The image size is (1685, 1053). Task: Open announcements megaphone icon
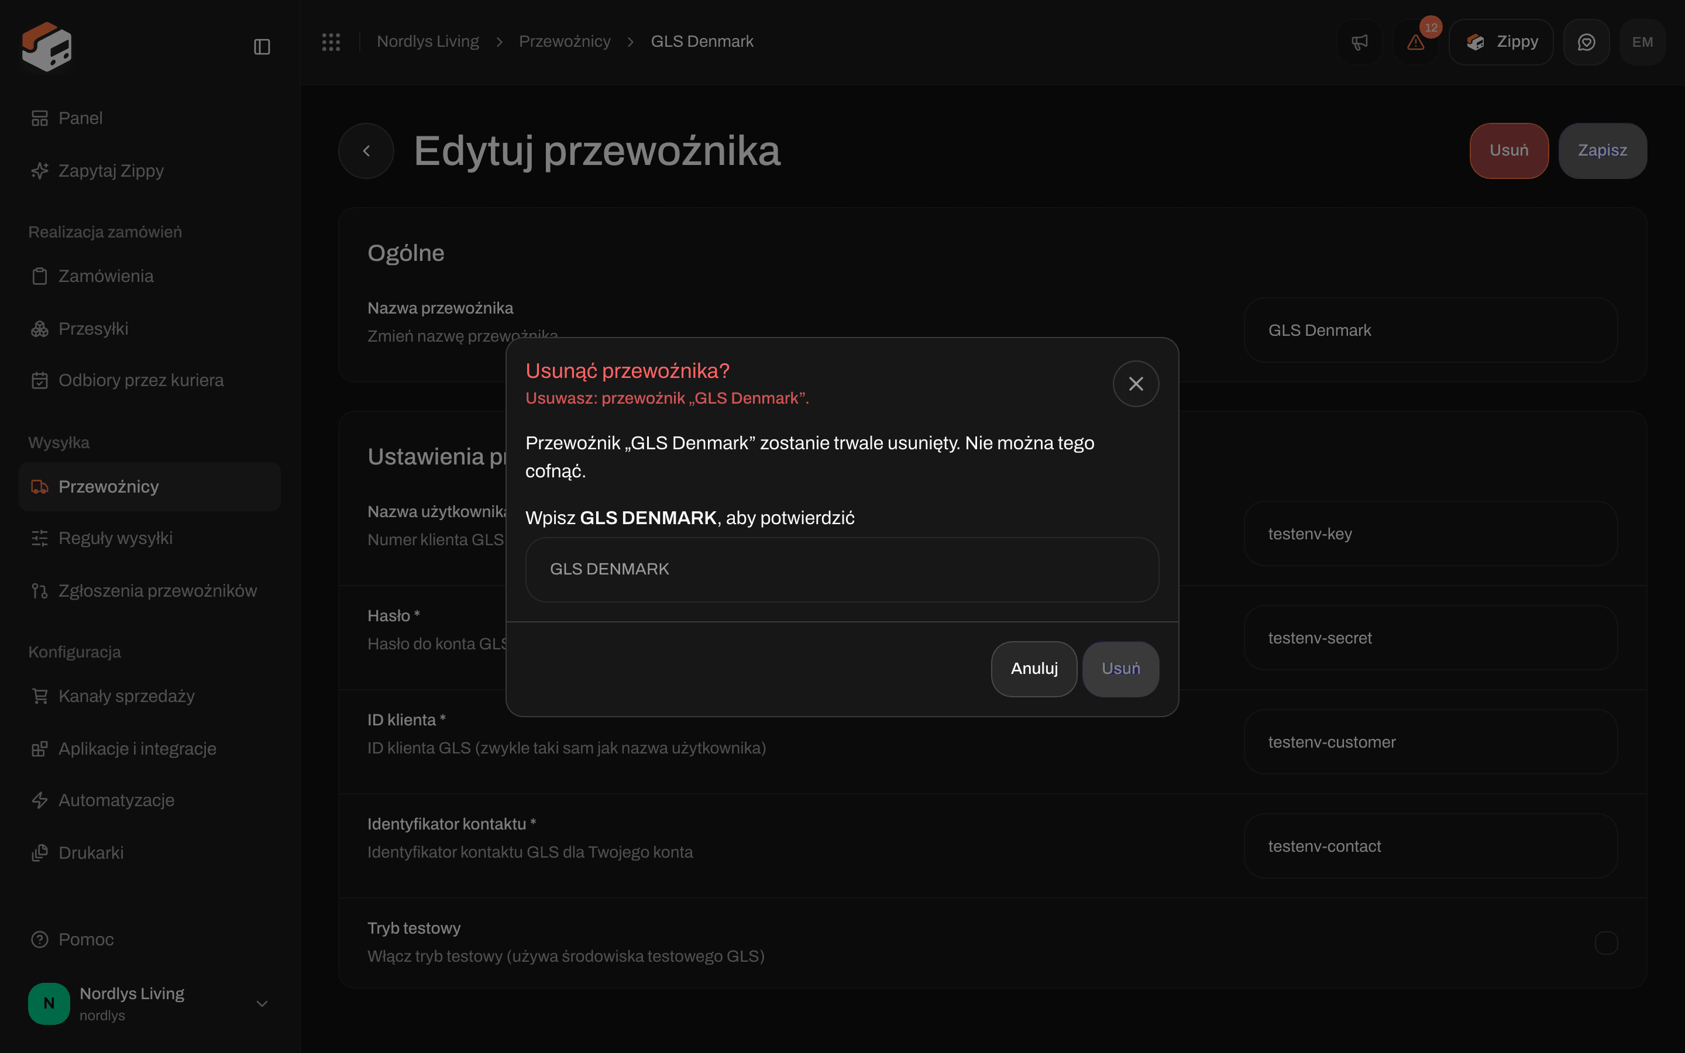click(x=1359, y=42)
